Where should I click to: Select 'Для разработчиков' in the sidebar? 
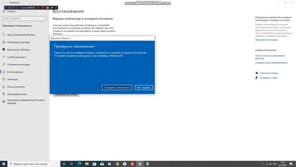[17, 94]
